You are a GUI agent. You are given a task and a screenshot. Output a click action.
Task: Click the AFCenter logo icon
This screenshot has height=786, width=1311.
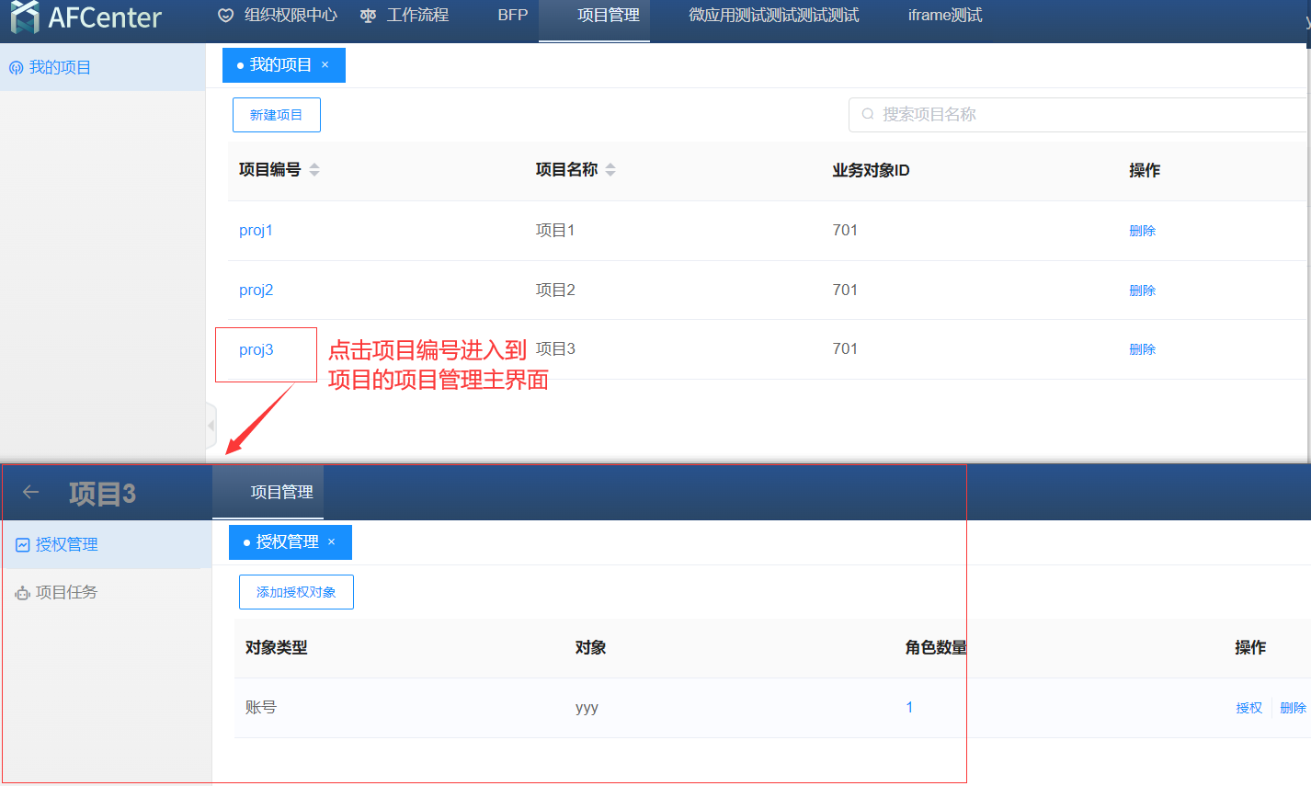coord(25,17)
